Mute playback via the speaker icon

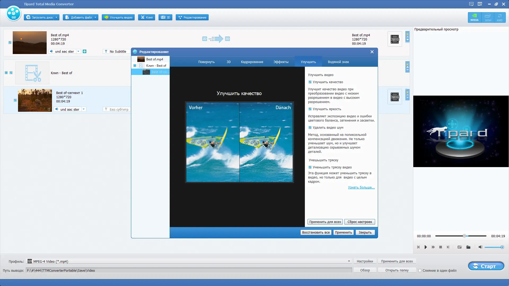click(480, 247)
